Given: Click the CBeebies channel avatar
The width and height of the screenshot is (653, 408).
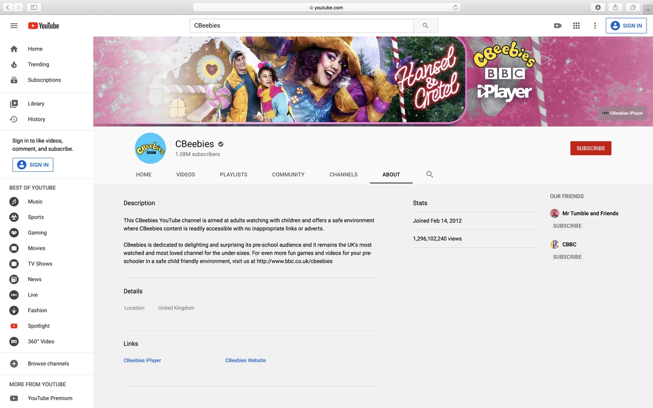Looking at the screenshot, I should pyautogui.click(x=150, y=148).
